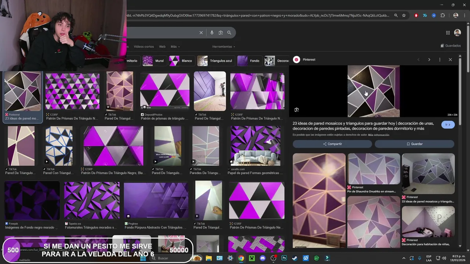Image resolution: width=470 pixels, height=264 pixels.
Task: Open Chrome profile avatar in toolbar
Action: (456, 15)
